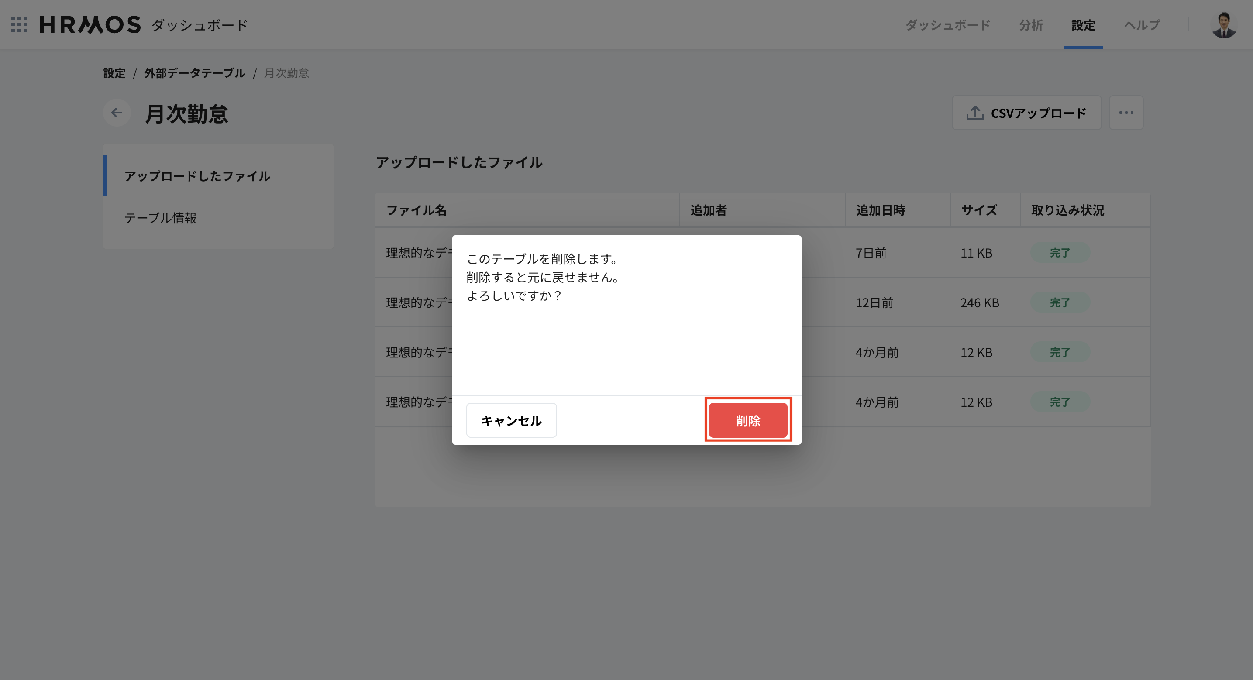
Task: Click the 完了 badge of the 246 KB file
Action: pyautogui.click(x=1060, y=302)
